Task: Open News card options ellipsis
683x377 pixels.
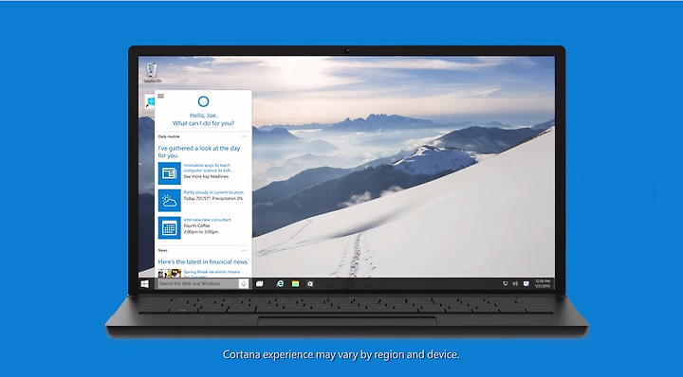Action: 244,250
